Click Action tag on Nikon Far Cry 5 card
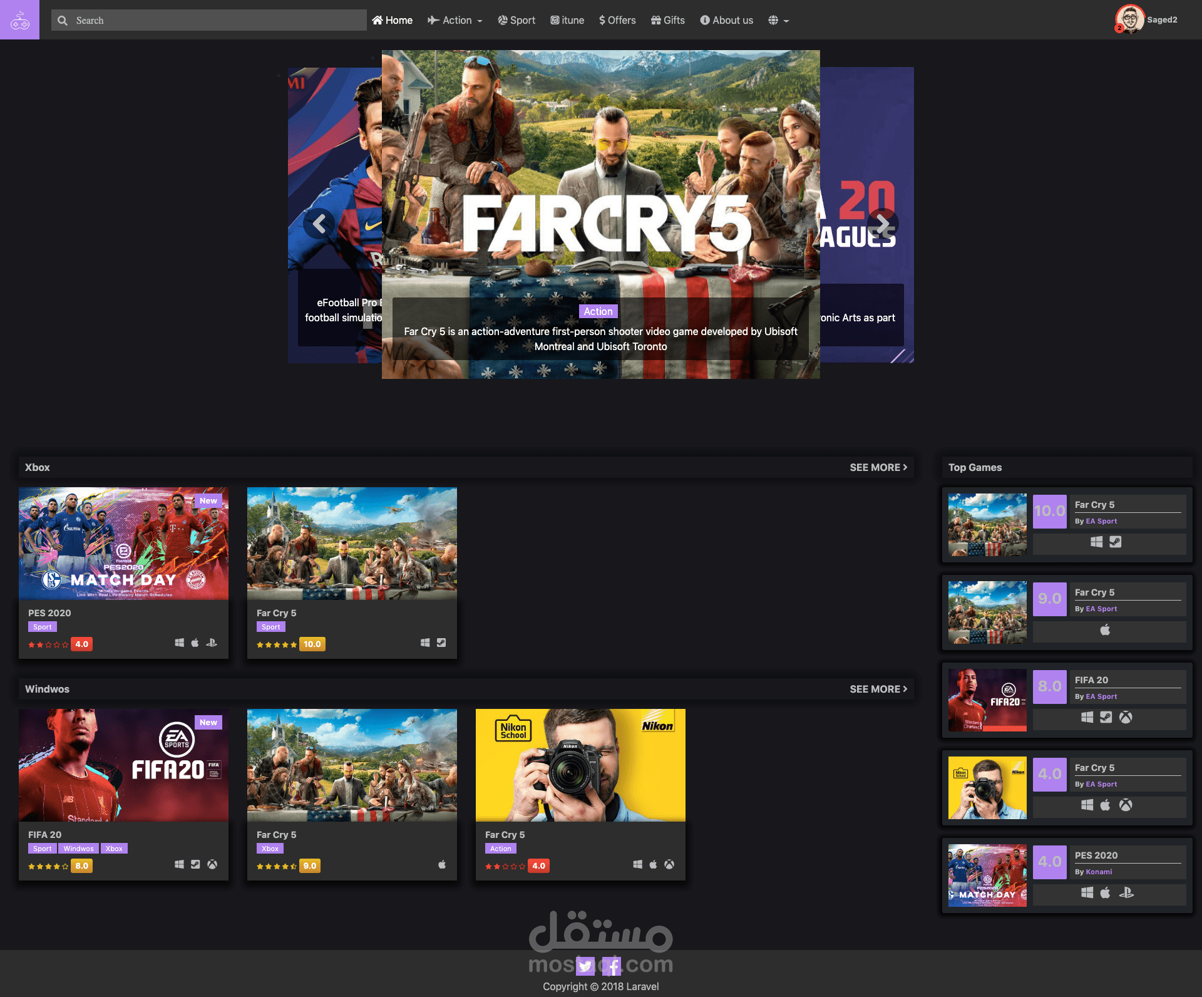1202x997 pixels. pyautogui.click(x=501, y=849)
